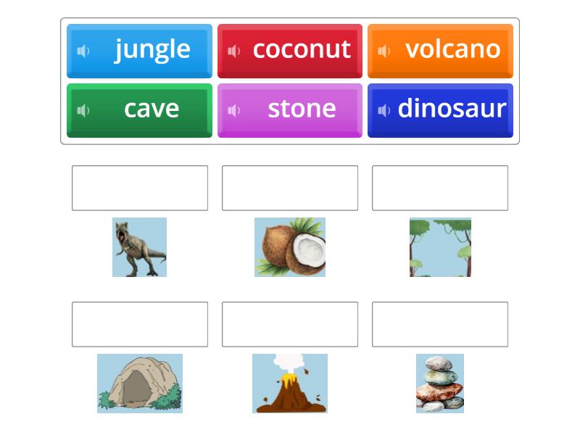Click the empty box above the dinosaur image
This screenshot has height=435, width=580.
[x=139, y=187]
